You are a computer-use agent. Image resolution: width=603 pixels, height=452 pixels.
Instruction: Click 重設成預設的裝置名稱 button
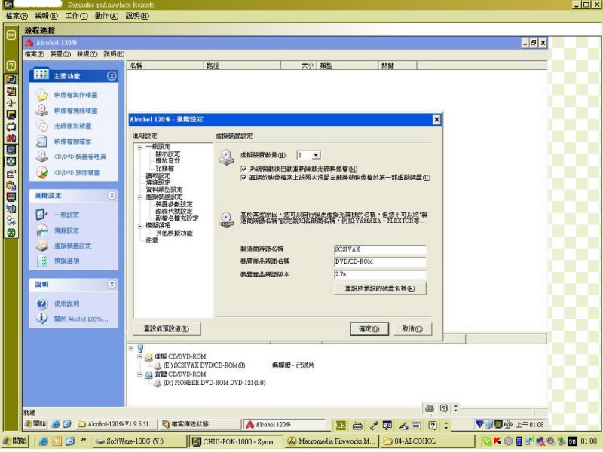click(380, 289)
